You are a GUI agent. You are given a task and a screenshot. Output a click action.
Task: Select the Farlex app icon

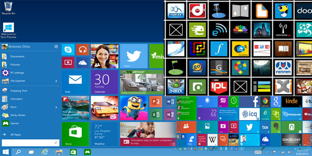(176, 11)
